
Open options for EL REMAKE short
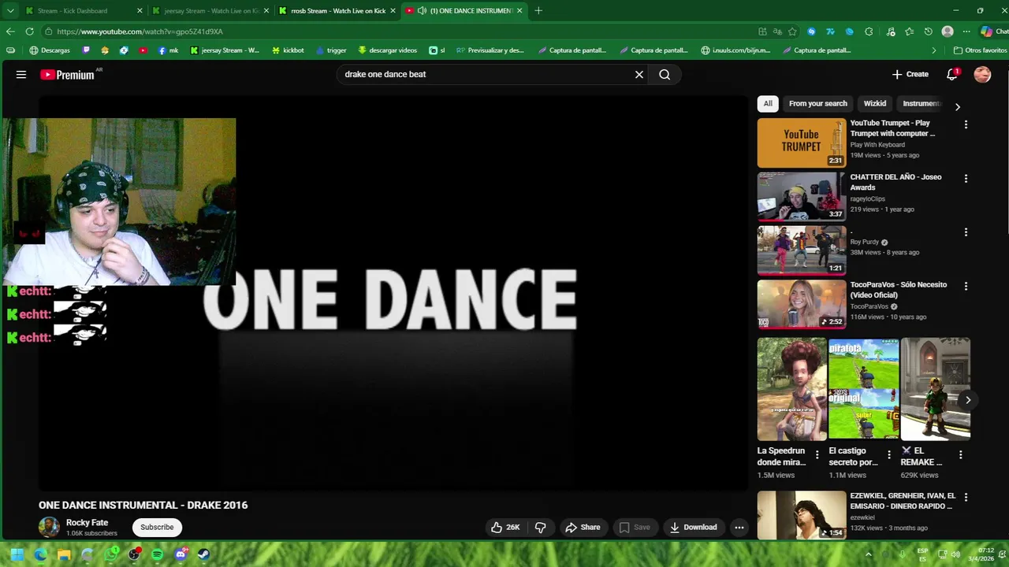960,455
